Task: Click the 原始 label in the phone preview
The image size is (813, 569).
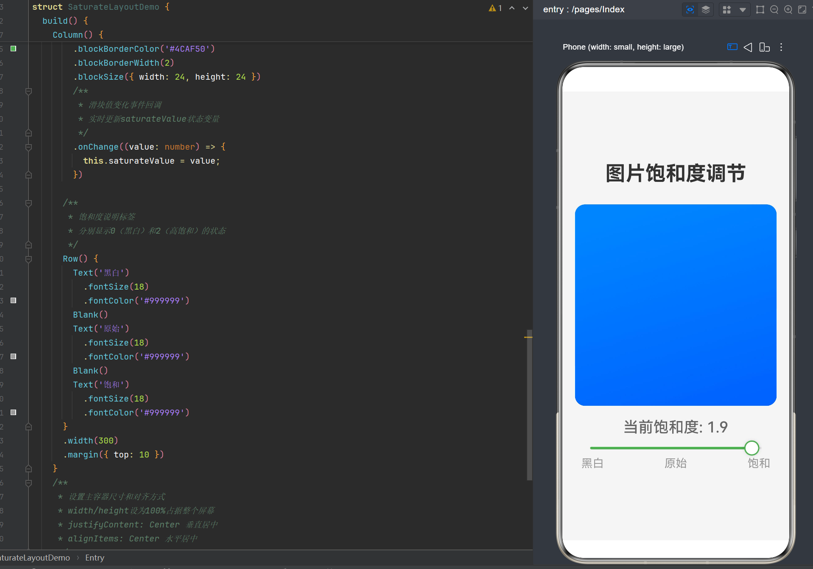Action: (676, 463)
